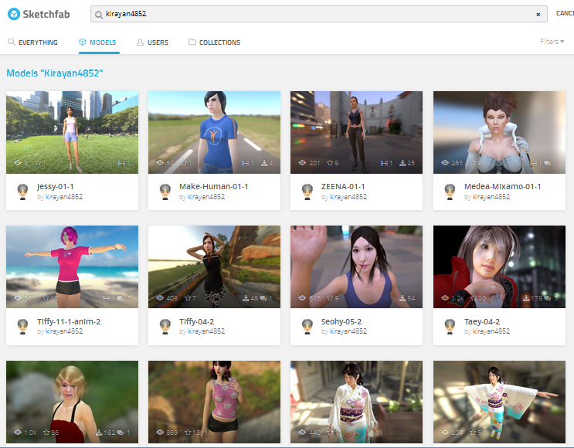Open the blonde girl red dress model thumbnail
Viewport: 574px width, 448px height.
[x=72, y=402]
